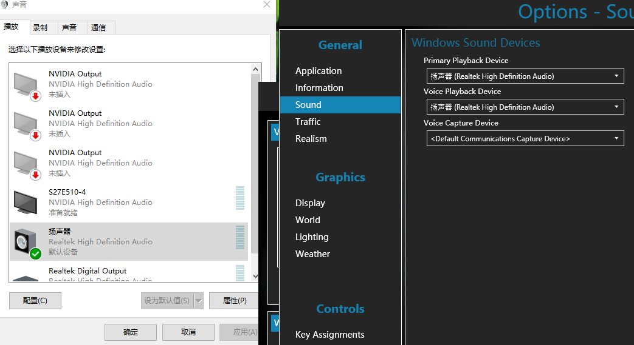
Task: Close the 声音 dialog window
Action: click(x=266, y=5)
